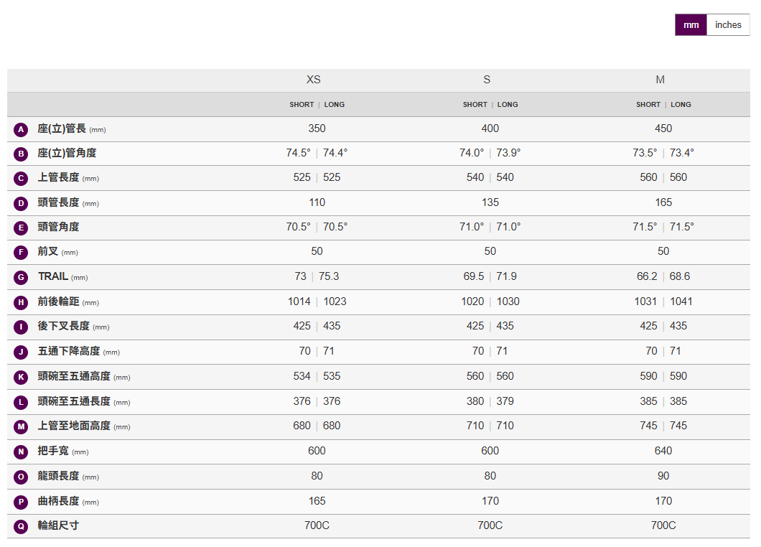Click the B seat tube angle icon

pyautogui.click(x=21, y=154)
